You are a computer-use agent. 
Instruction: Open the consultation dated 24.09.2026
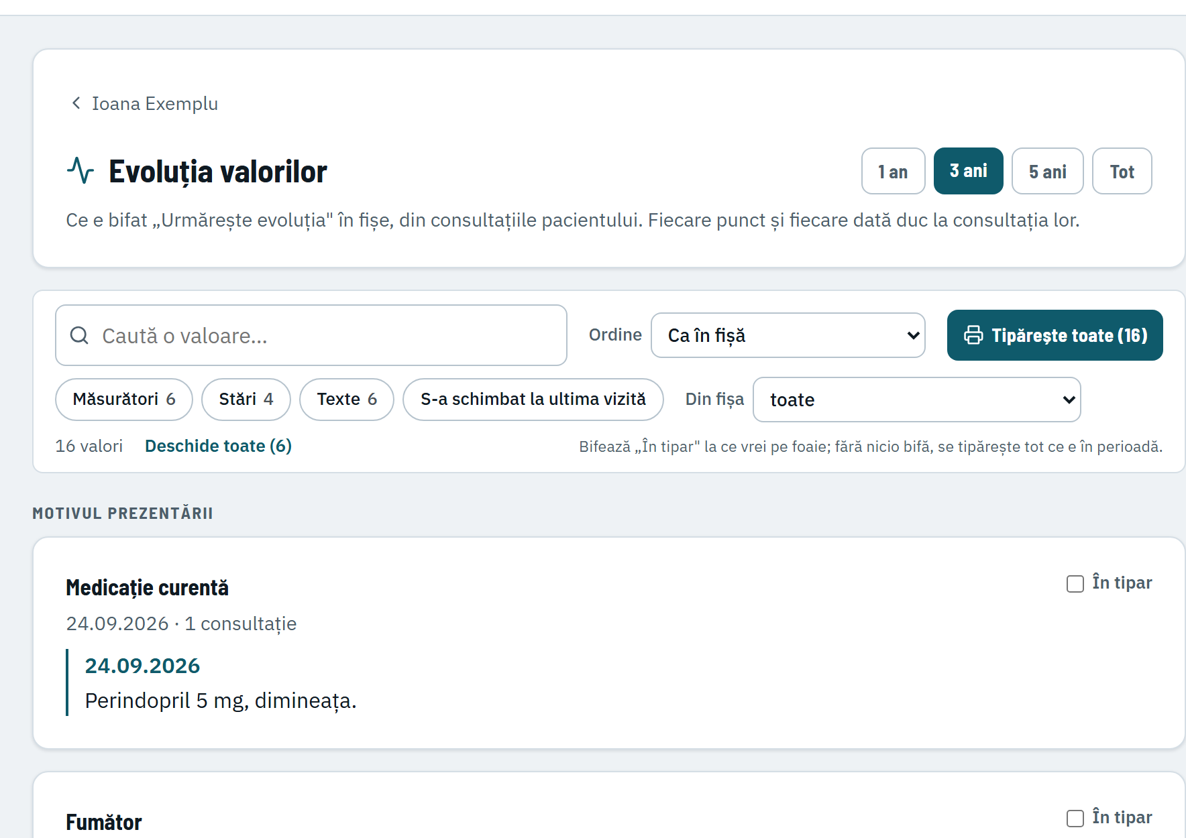click(x=142, y=666)
